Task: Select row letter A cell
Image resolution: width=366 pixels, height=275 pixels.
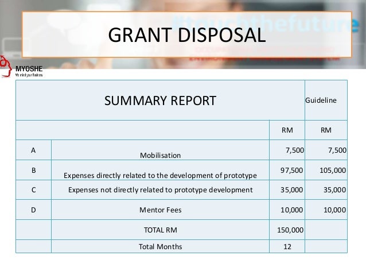Action: coord(33,150)
